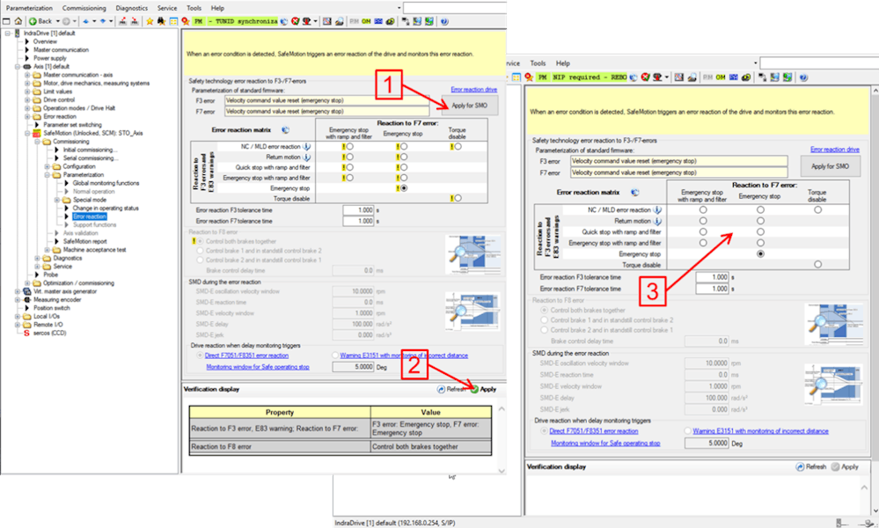Click the SafeMotion node icon in the tree
The height and width of the screenshot is (528, 879).
(36, 134)
